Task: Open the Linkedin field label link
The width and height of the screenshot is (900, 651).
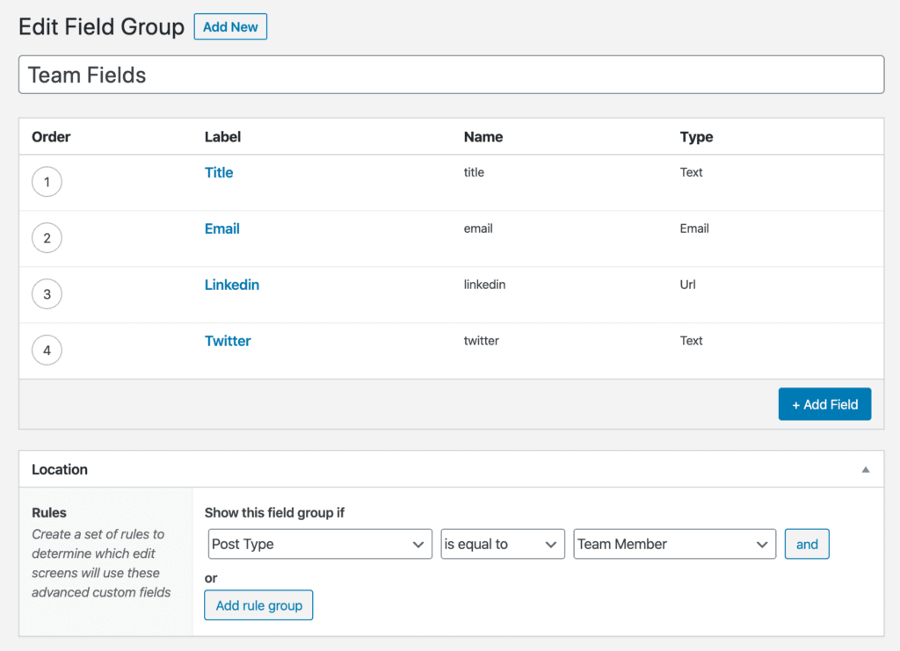Action: (x=232, y=285)
